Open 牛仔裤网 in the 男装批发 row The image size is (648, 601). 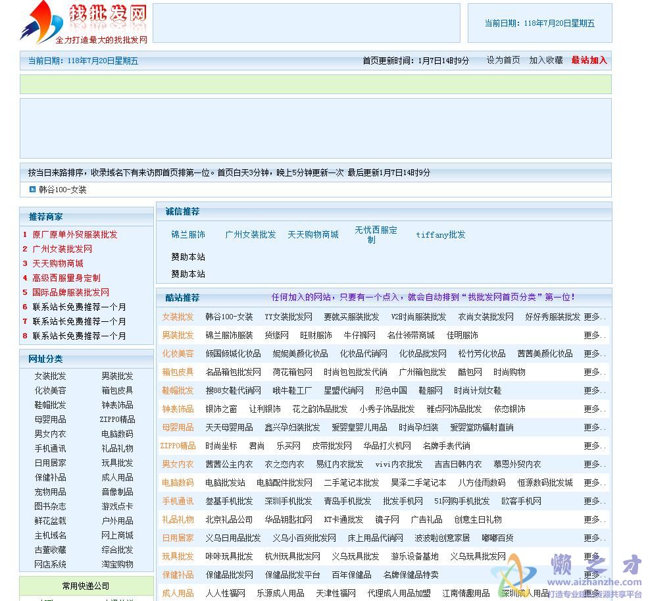[x=360, y=335]
